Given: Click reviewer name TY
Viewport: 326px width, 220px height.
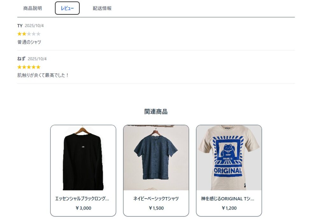Looking at the screenshot, I should click(20, 26).
